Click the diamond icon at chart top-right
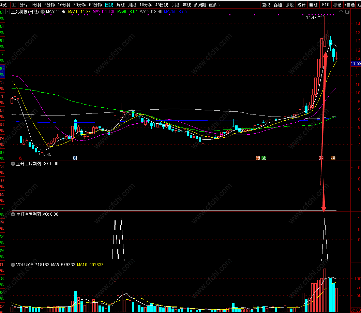The width and height of the screenshot is (361, 313). coord(341,12)
